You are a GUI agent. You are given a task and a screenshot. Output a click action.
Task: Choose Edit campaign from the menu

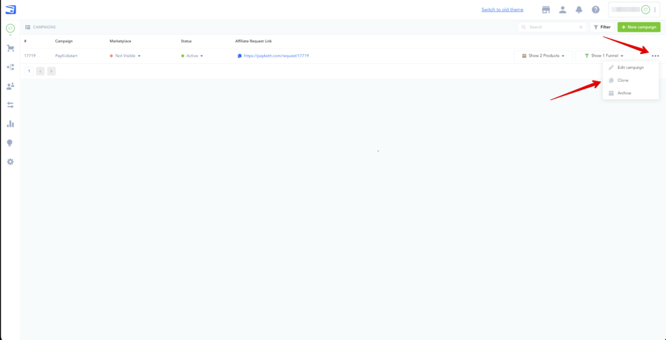[x=630, y=68]
